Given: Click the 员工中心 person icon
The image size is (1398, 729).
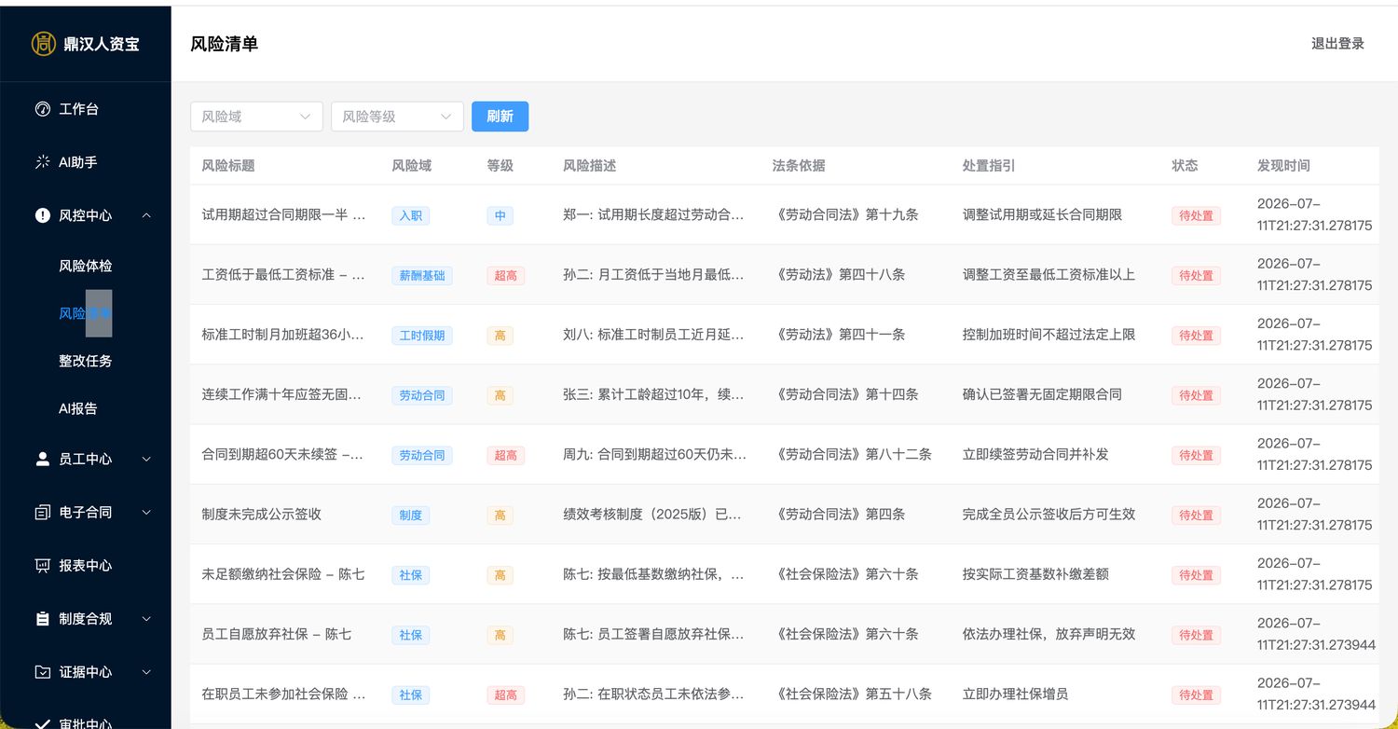Looking at the screenshot, I should coord(42,459).
